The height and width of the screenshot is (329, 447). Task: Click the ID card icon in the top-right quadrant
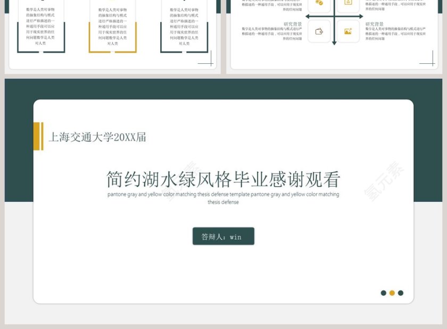(347, 2)
